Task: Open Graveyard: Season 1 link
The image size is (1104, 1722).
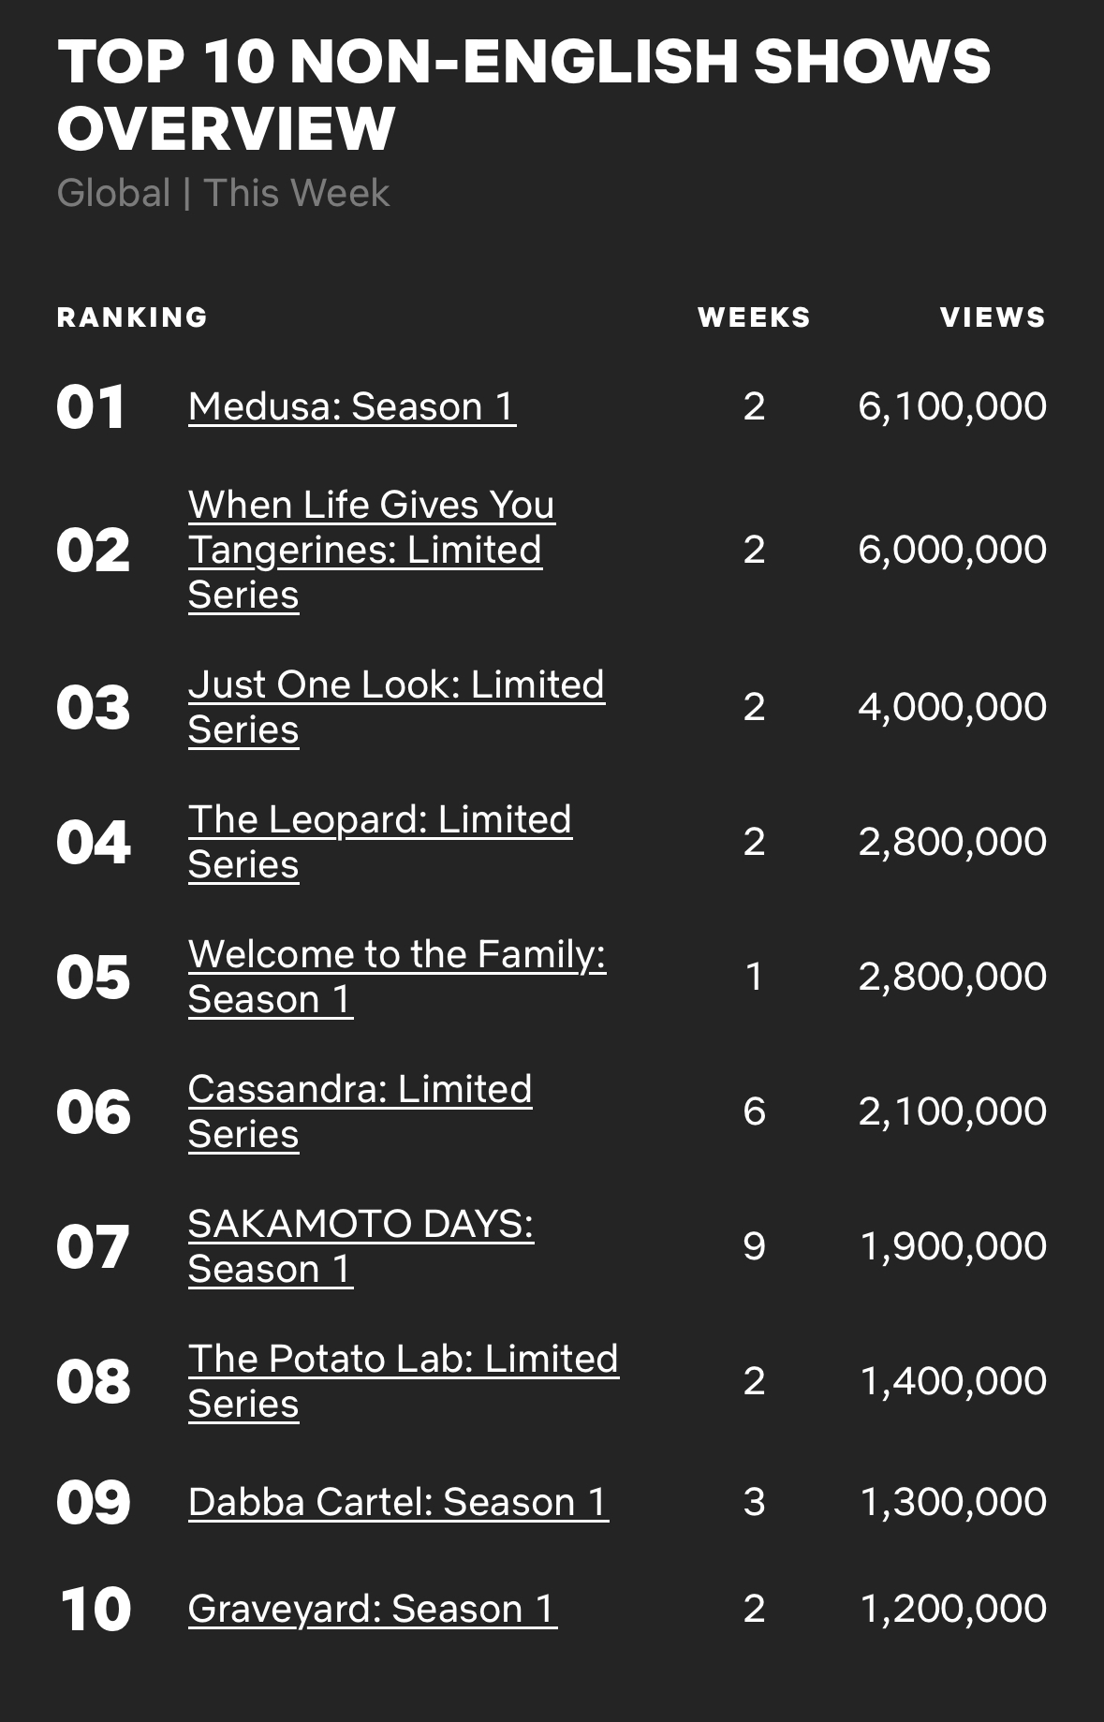Action: (x=373, y=1609)
